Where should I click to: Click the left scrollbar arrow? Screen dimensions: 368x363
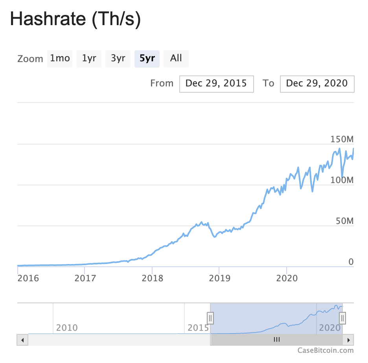point(22,339)
